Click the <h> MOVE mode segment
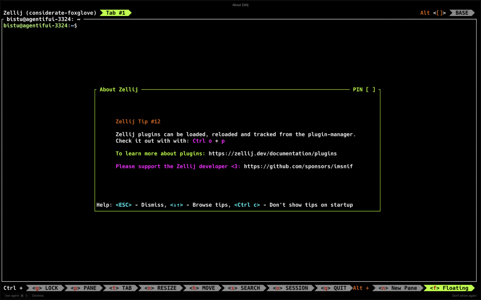This screenshot has height=300, width=481. coord(202,288)
